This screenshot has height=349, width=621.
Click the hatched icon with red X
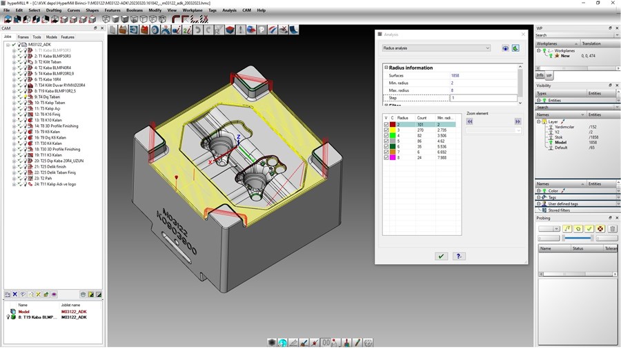pyautogui.click(x=204, y=19)
